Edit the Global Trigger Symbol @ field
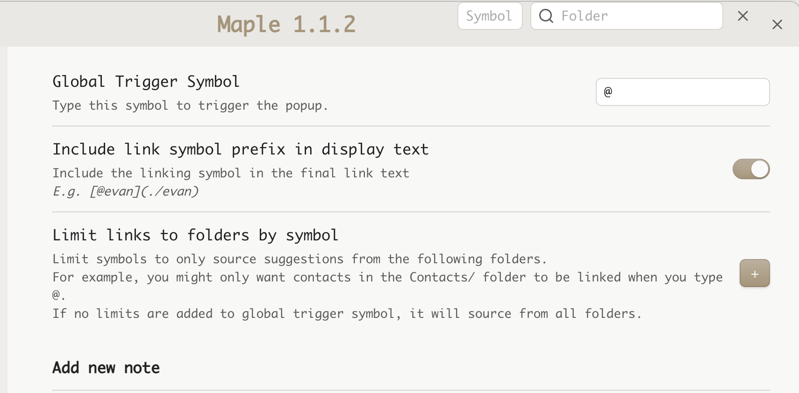 pos(682,92)
